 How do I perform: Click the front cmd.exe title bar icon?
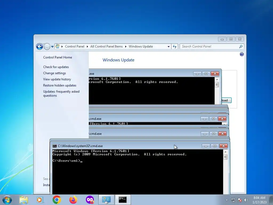point(54,146)
